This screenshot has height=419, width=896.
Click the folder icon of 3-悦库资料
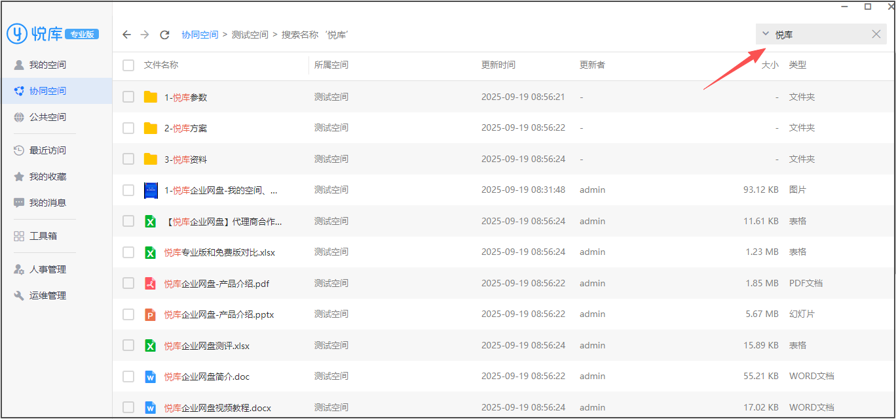(151, 159)
